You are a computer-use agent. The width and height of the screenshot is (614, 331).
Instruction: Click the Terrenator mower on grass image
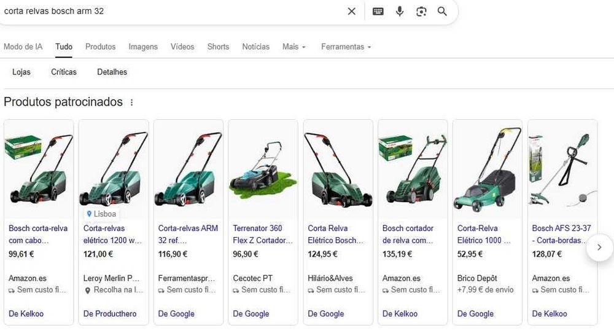pyautogui.click(x=263, y=169)
